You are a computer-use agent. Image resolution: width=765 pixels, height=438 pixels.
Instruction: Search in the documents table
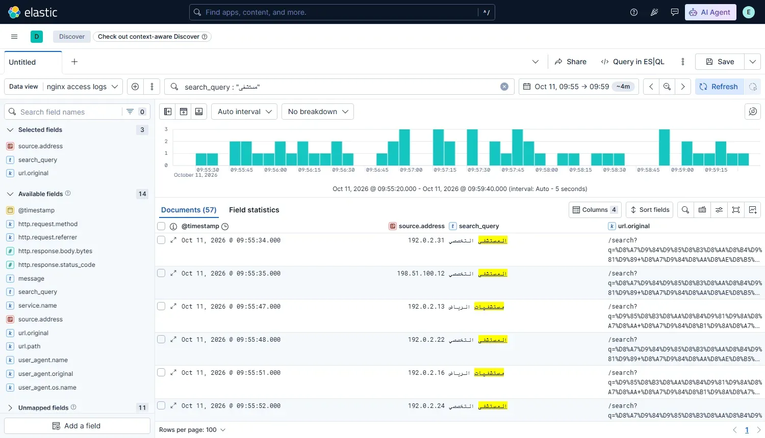685,210
